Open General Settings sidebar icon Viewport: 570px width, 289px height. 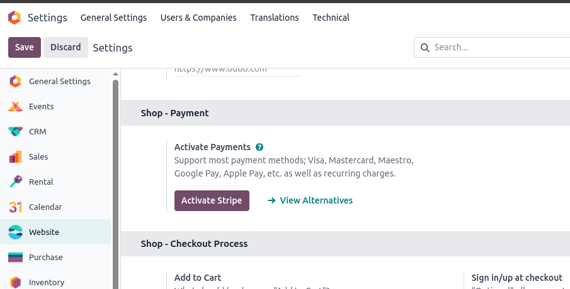tap(15, 81)
